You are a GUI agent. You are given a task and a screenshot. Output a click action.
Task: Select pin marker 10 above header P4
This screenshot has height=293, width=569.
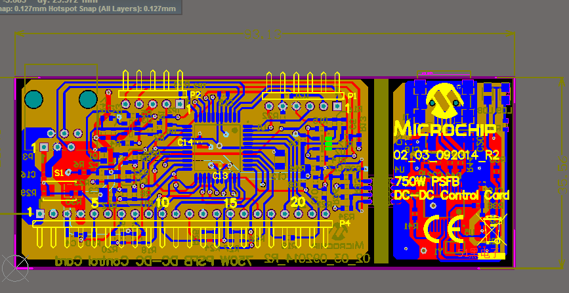tap(162, 202)
